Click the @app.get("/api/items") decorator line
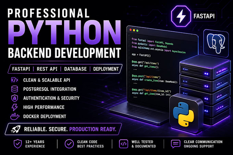The height and width of the screenshot is (155, 233). pos(145,62)
